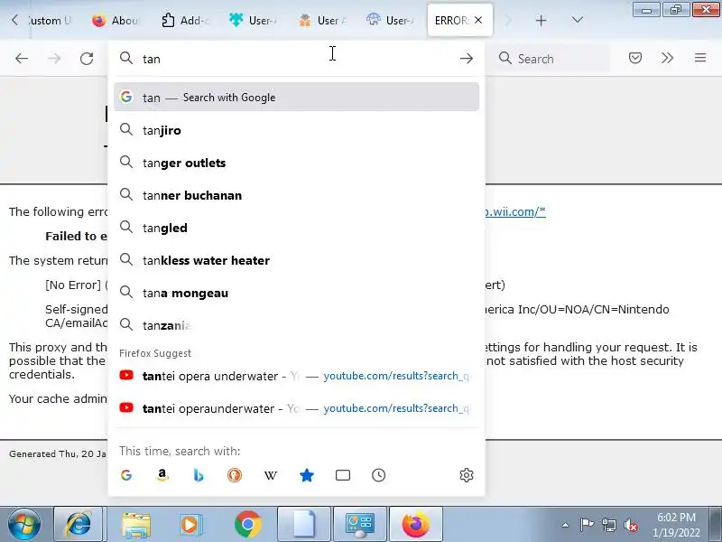Open a new tab with plus button
This screenshot has height=542, width=722.
(x=541, y=20)
